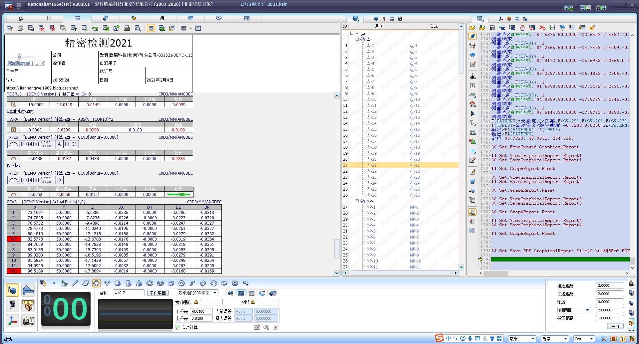Click the blue flag bookmark icon

tap(562, 28)
